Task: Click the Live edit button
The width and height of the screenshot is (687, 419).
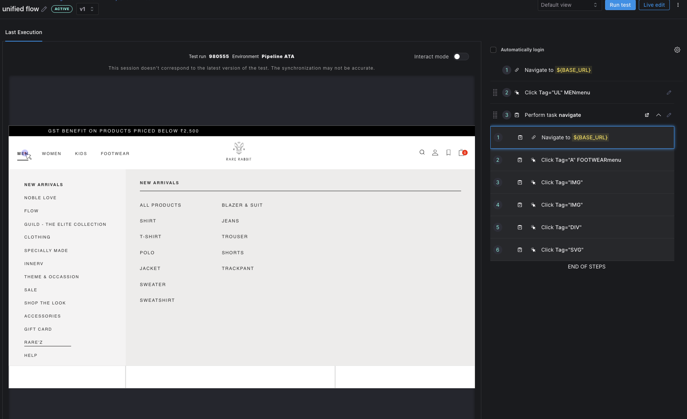Action: [x=654, y=5]
